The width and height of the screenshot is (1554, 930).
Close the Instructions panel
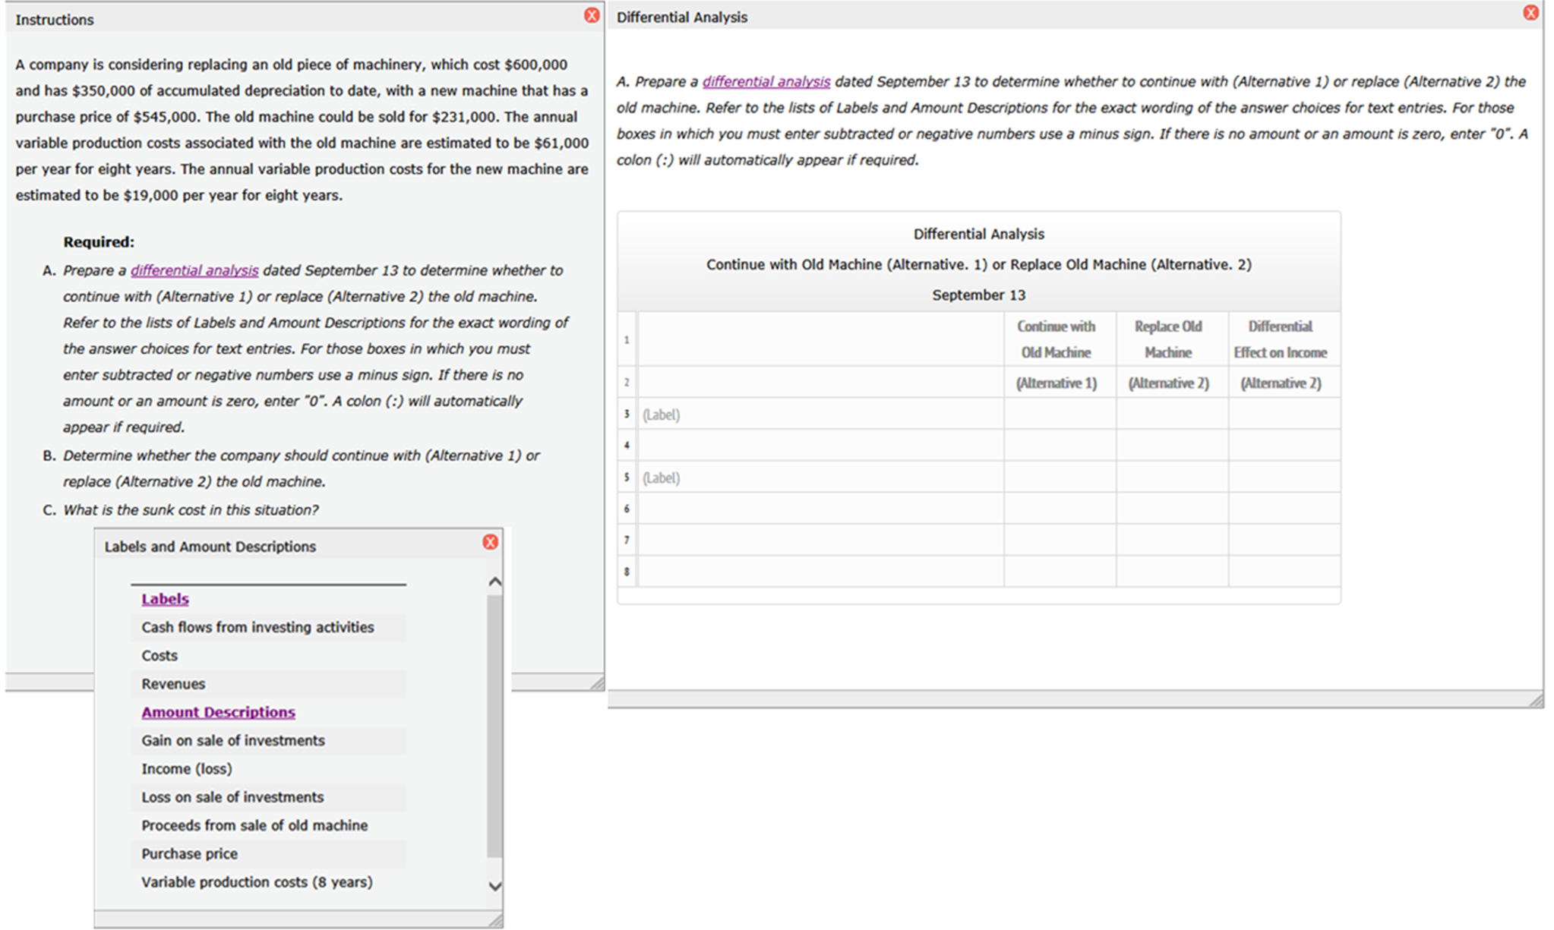click(591, 15)
